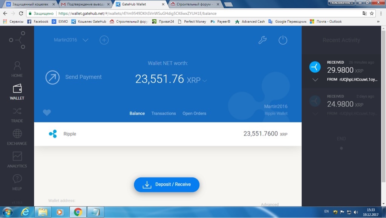Open the EXMO bookmark
386x218 pixels.
tap(60, 21)
